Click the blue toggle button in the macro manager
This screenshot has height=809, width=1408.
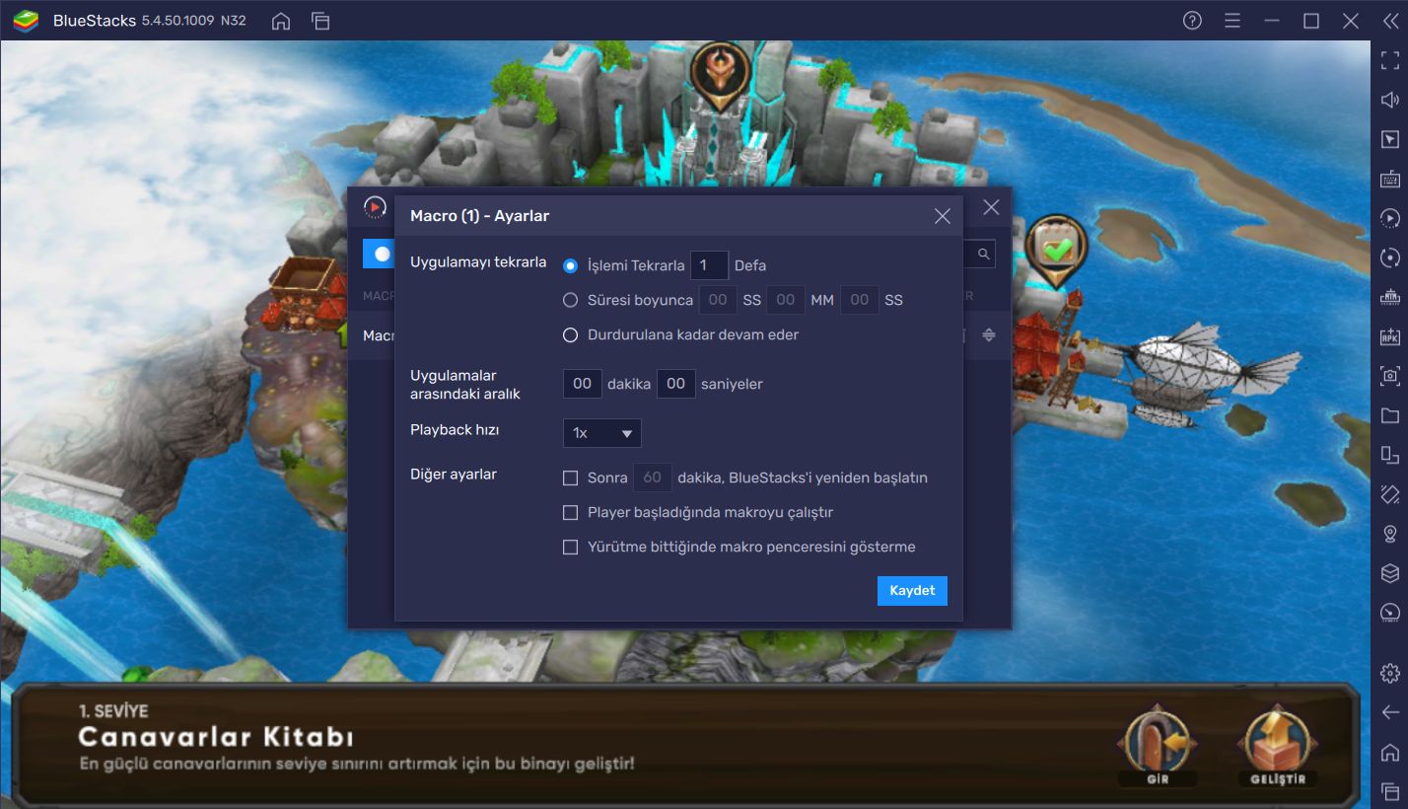379,254
